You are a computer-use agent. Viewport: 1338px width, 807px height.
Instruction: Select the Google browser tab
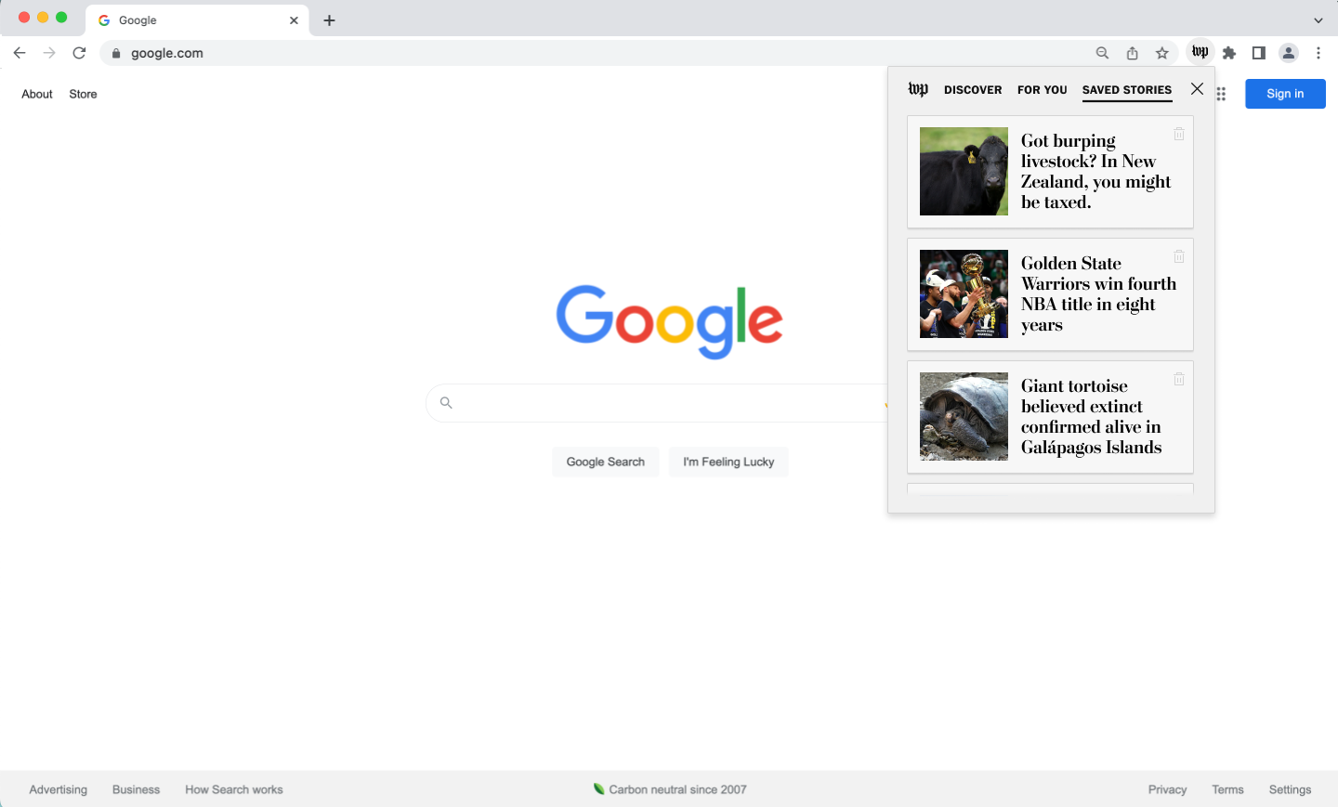point(197,20)
